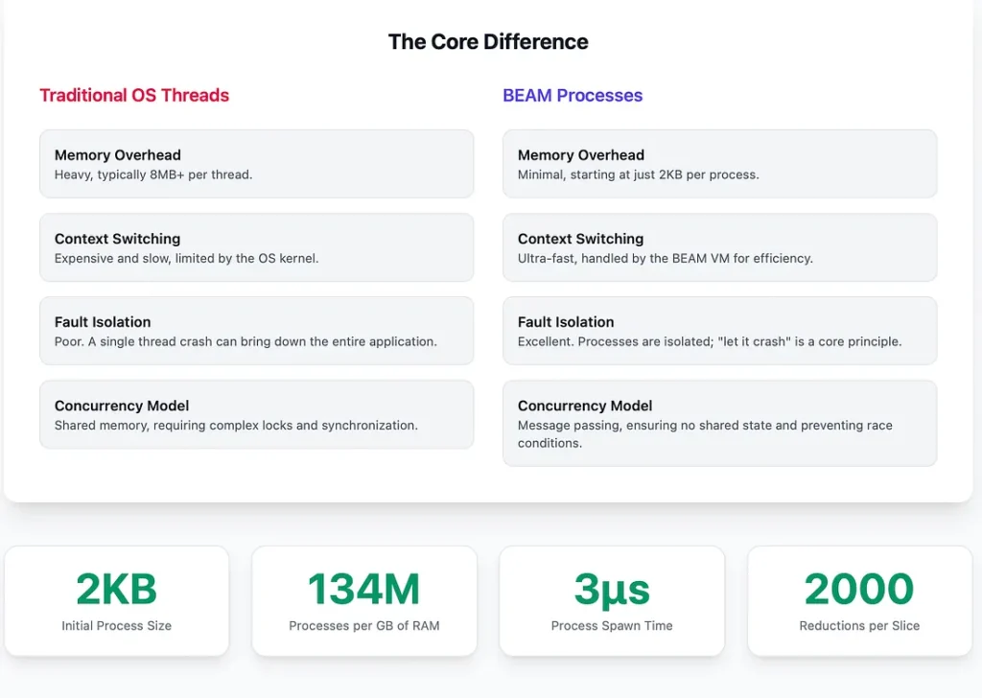Viewport: 982px width, 698px height.
Task: Click "Heavy, typically 8MB+ per thread" description text
Action: coord(153,175)
